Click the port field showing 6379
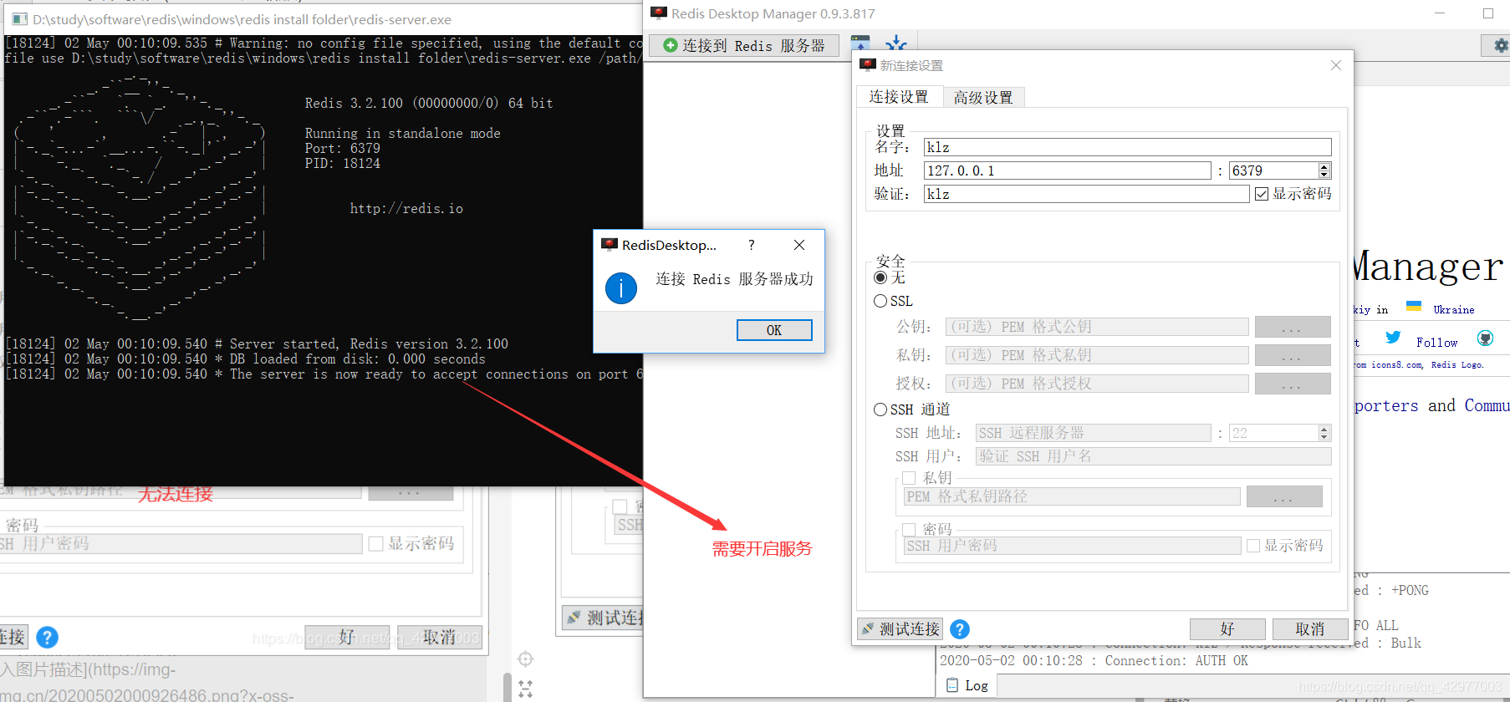Viewport: 1510px width, 702px height. point(1273,170)
